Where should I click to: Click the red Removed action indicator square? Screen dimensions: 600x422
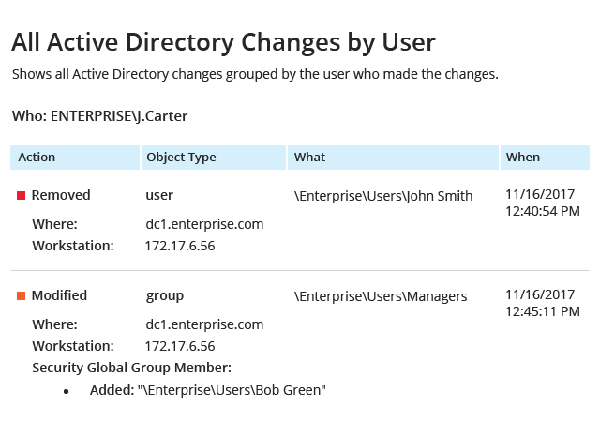pyautogui.click(x=21, y=196)
